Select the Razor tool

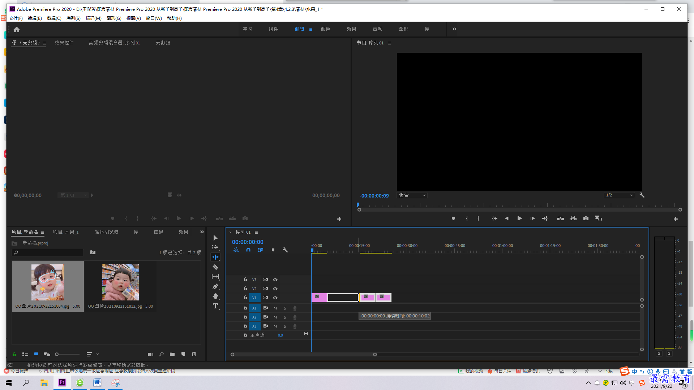[x=215, y=267]
